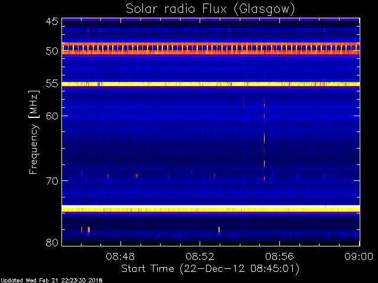Click the 60 frequency tick label
This screenshot has width=378, height=283.
pos(52,116)
